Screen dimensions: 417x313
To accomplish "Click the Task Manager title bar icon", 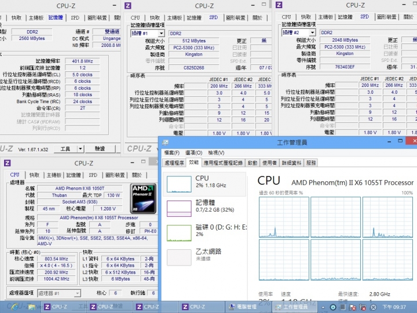I will [x=166, y=143].
